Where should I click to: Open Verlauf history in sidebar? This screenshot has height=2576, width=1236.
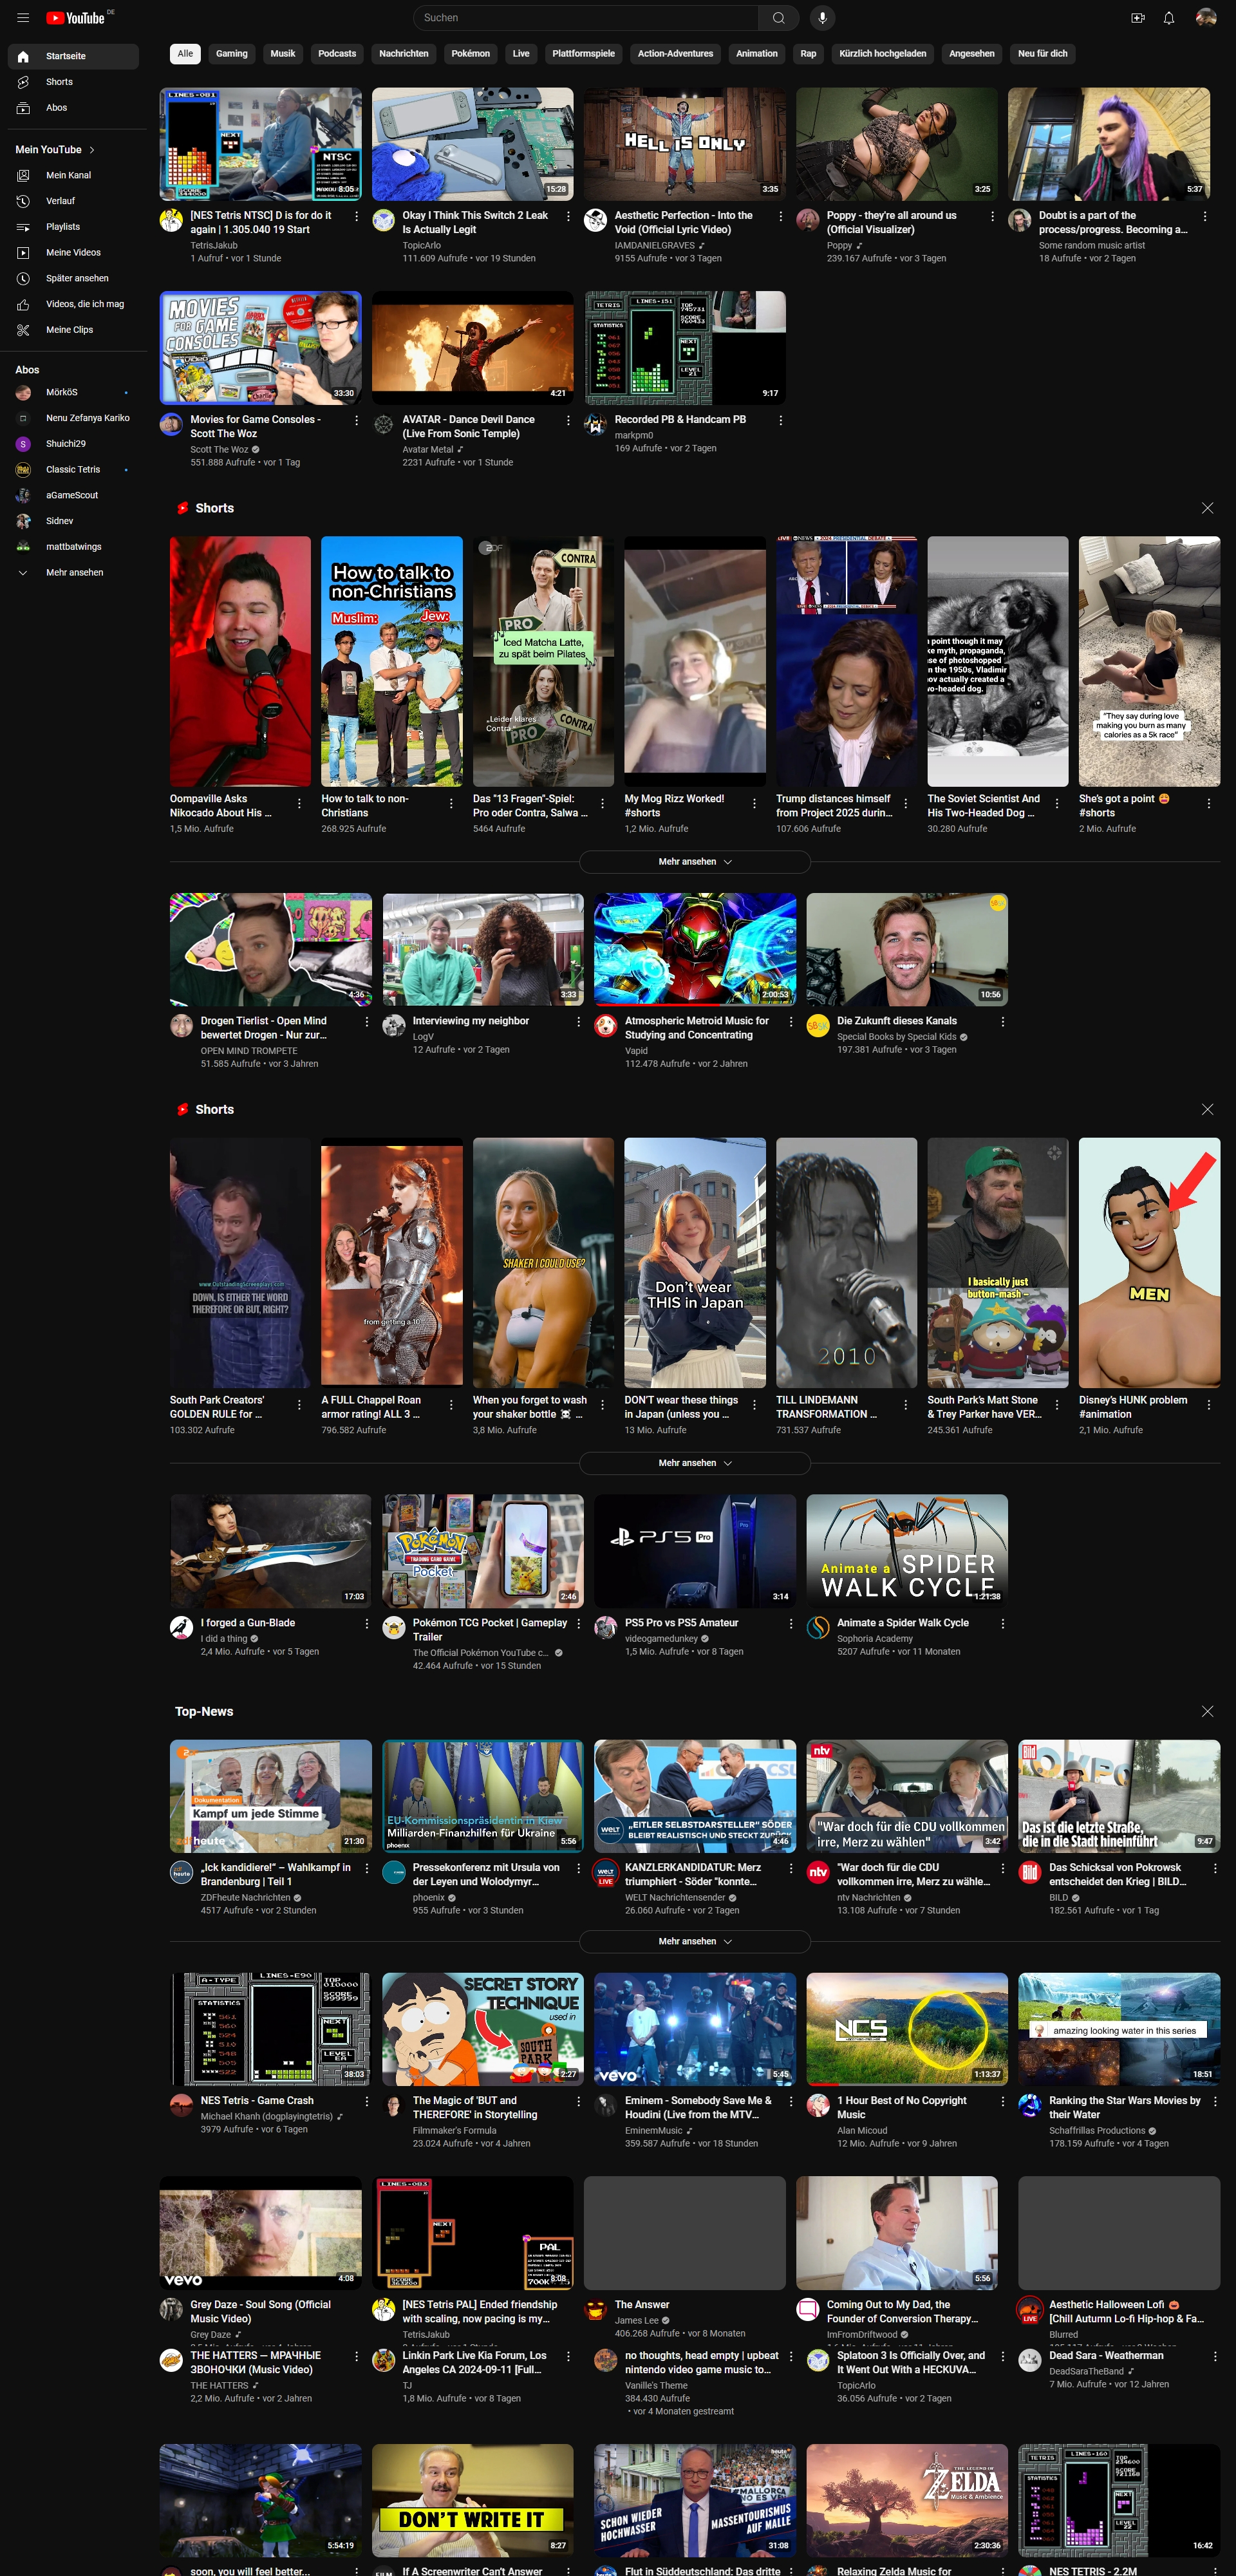click(73, 201)
